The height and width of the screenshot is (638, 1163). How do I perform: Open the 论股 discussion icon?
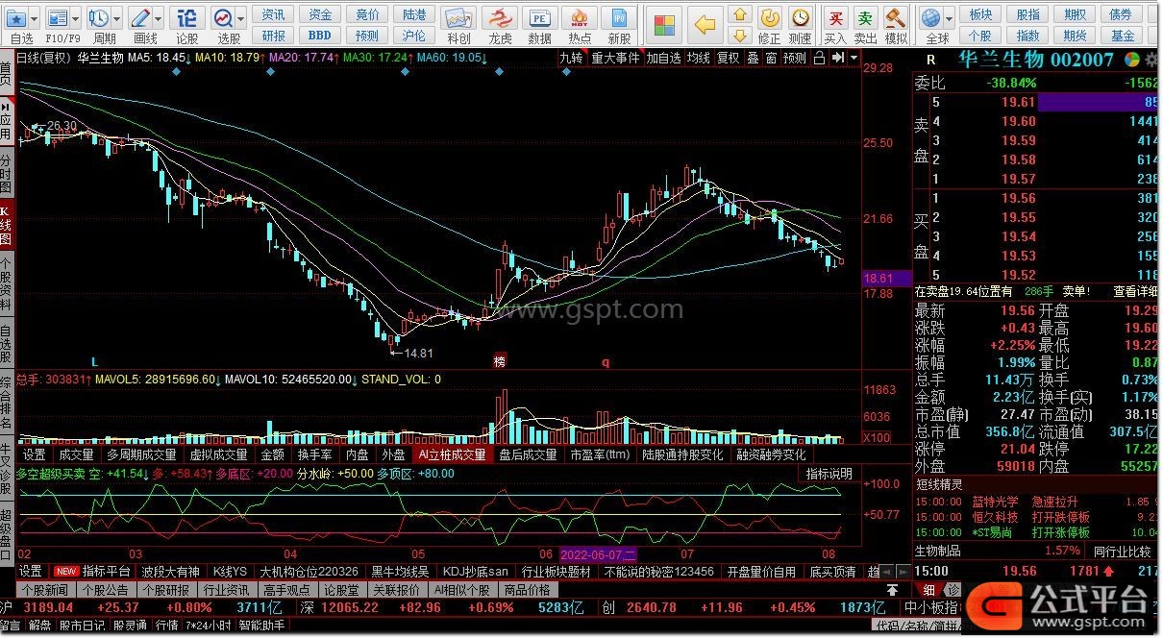click(187, 18)
